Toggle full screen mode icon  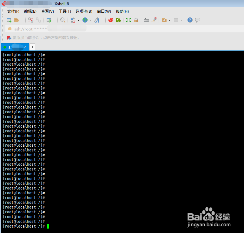[x=129, y=20]
